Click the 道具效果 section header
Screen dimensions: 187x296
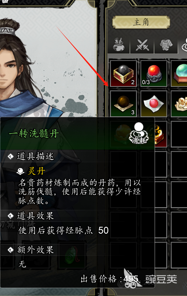[35, 216]
